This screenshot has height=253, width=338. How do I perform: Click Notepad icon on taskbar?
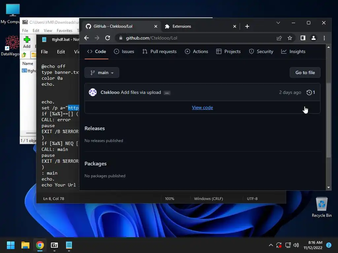69,245
